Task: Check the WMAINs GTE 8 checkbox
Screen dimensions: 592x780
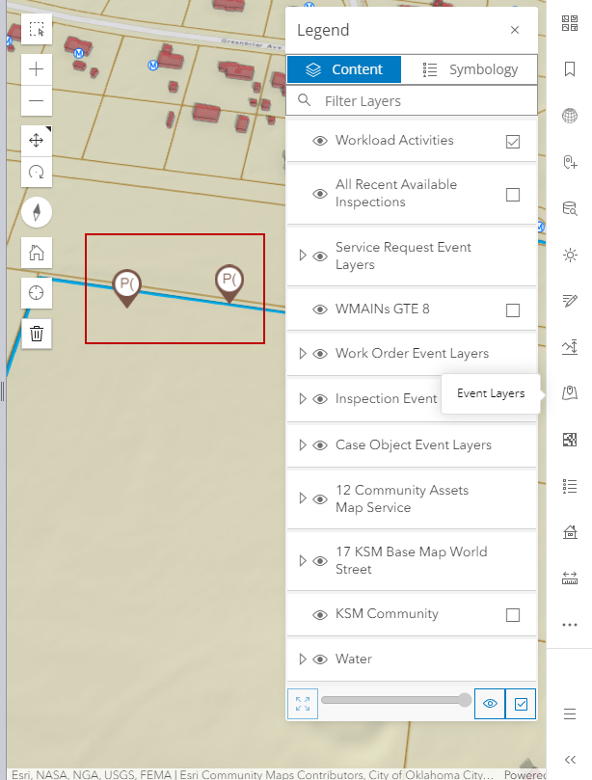Action: point(513,309)
